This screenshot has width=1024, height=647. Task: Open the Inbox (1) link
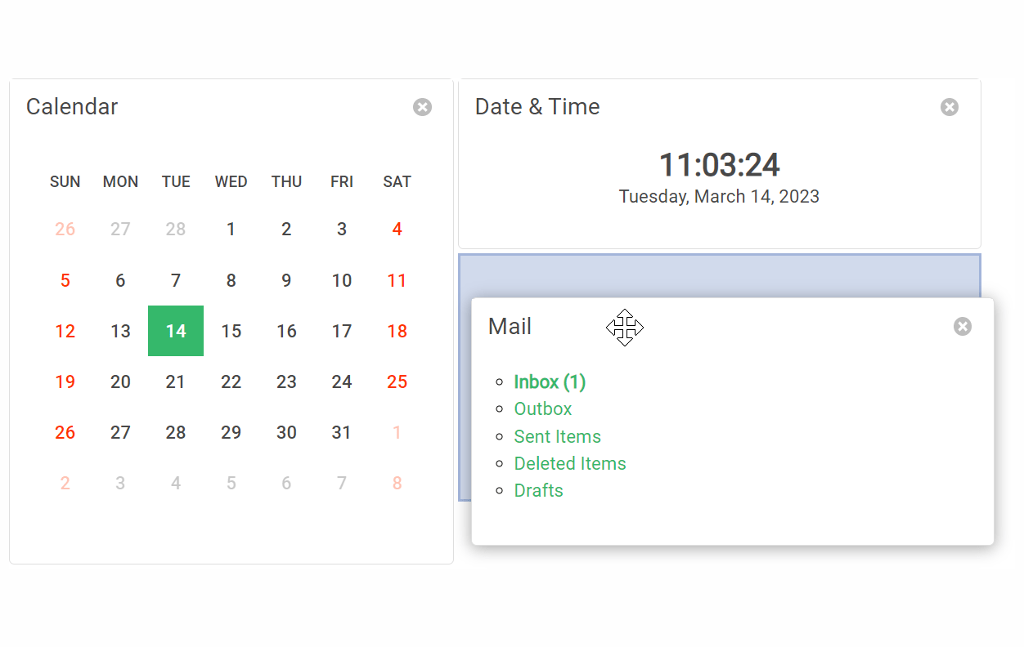[x=550, y=382]
